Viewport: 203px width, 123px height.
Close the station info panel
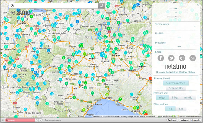coord(197,5)
